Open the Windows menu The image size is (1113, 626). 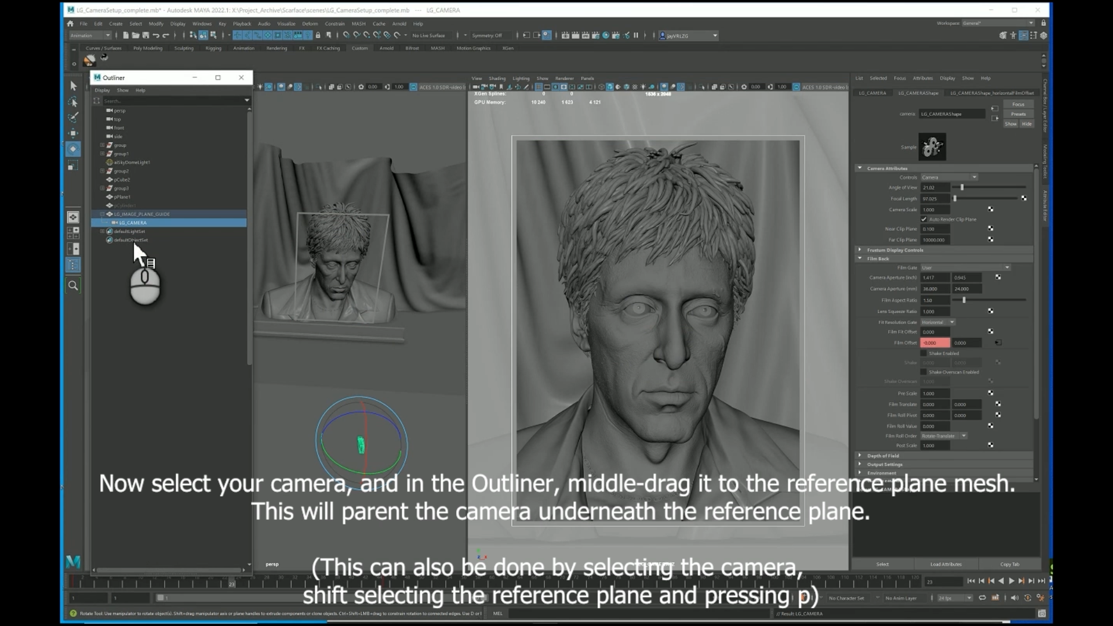click(202, 24)
